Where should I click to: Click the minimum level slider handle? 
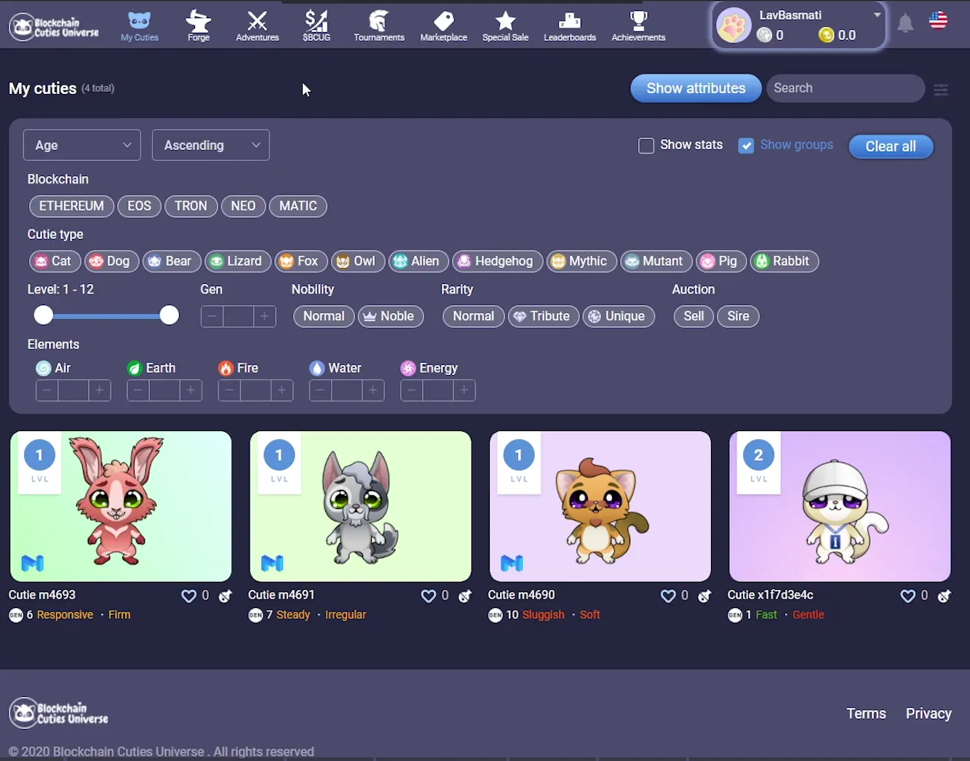coord(44,315)
